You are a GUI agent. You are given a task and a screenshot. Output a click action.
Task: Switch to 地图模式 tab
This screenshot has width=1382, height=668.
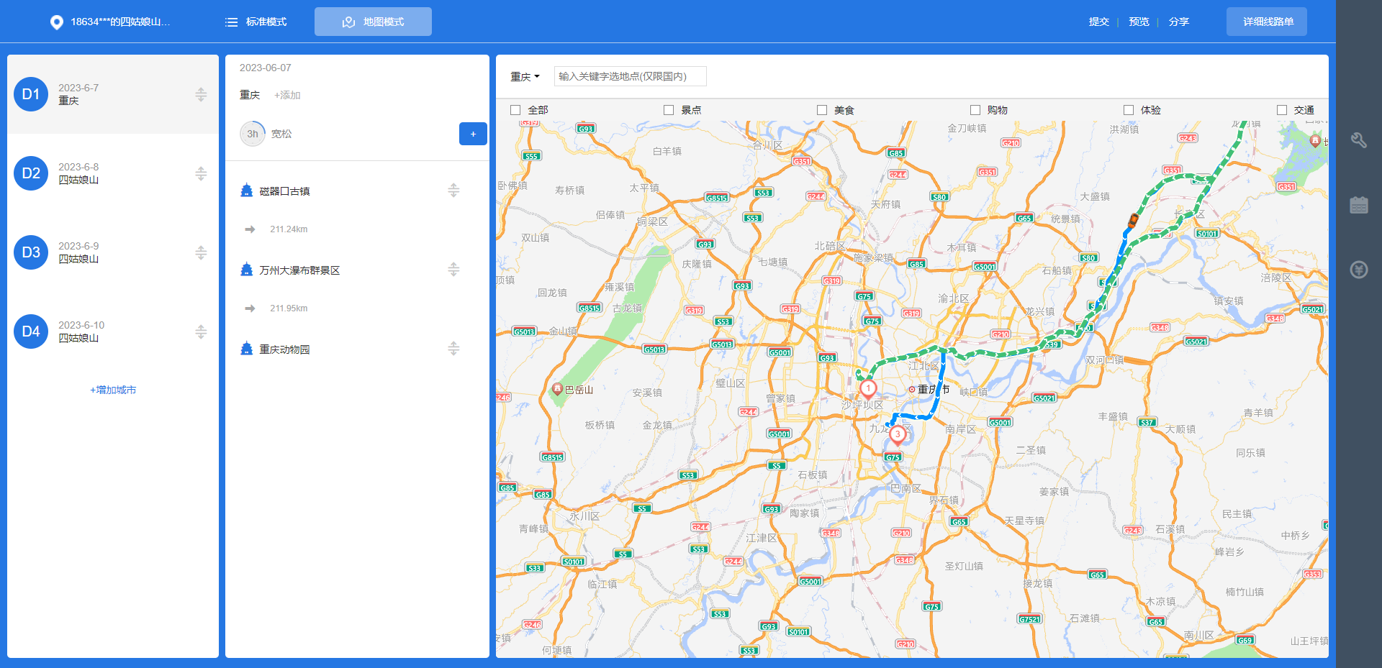coord(373,22)
